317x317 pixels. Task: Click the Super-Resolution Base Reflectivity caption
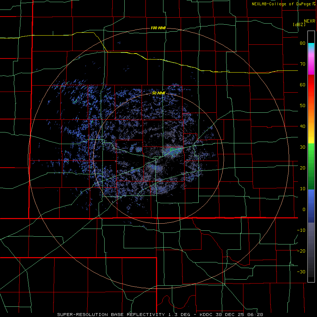pos(160,315)
